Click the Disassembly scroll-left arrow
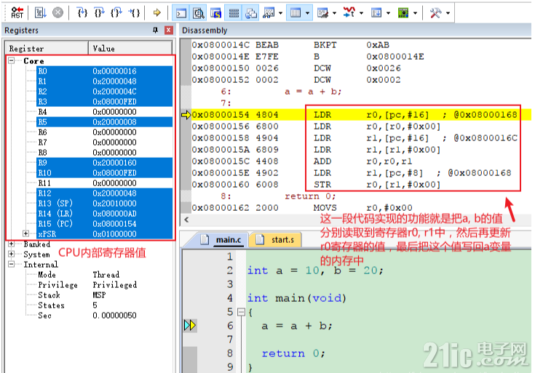The image size is (535, 373). pyautogui.click(x=186, y=220)
